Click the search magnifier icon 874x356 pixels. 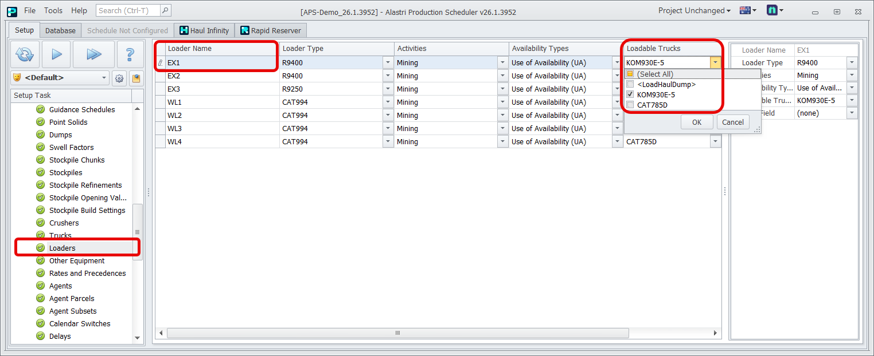pos(165,10)
